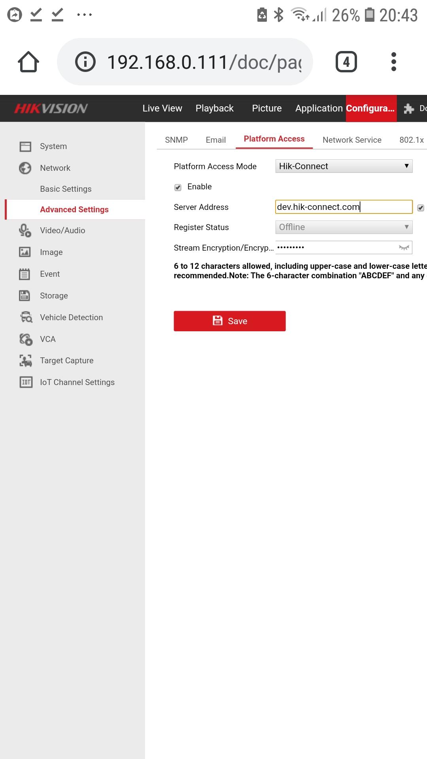Screen dimensions: 427x759
Task: Go to the Playback menu
Action: [214, 108]
